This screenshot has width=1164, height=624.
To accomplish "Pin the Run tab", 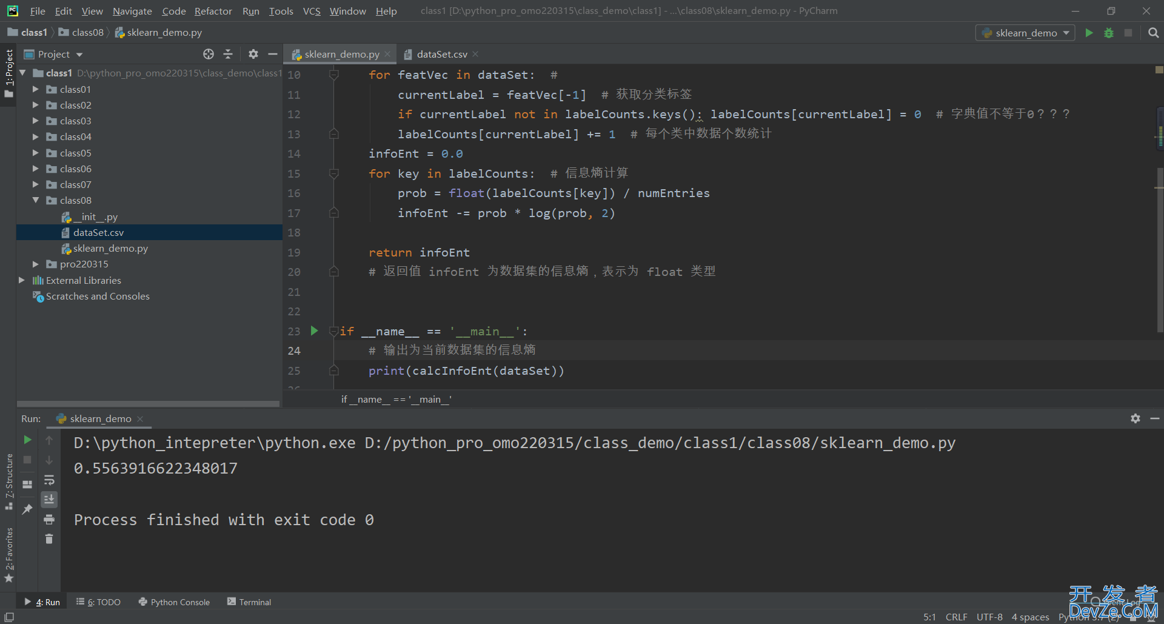I will coord(27,509).
